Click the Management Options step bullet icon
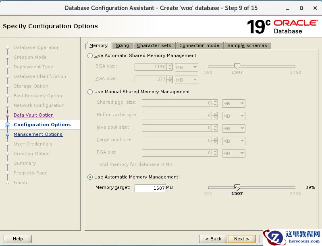Image resolution: width=322 pixels, height=246 pixels. coord(7,135)
